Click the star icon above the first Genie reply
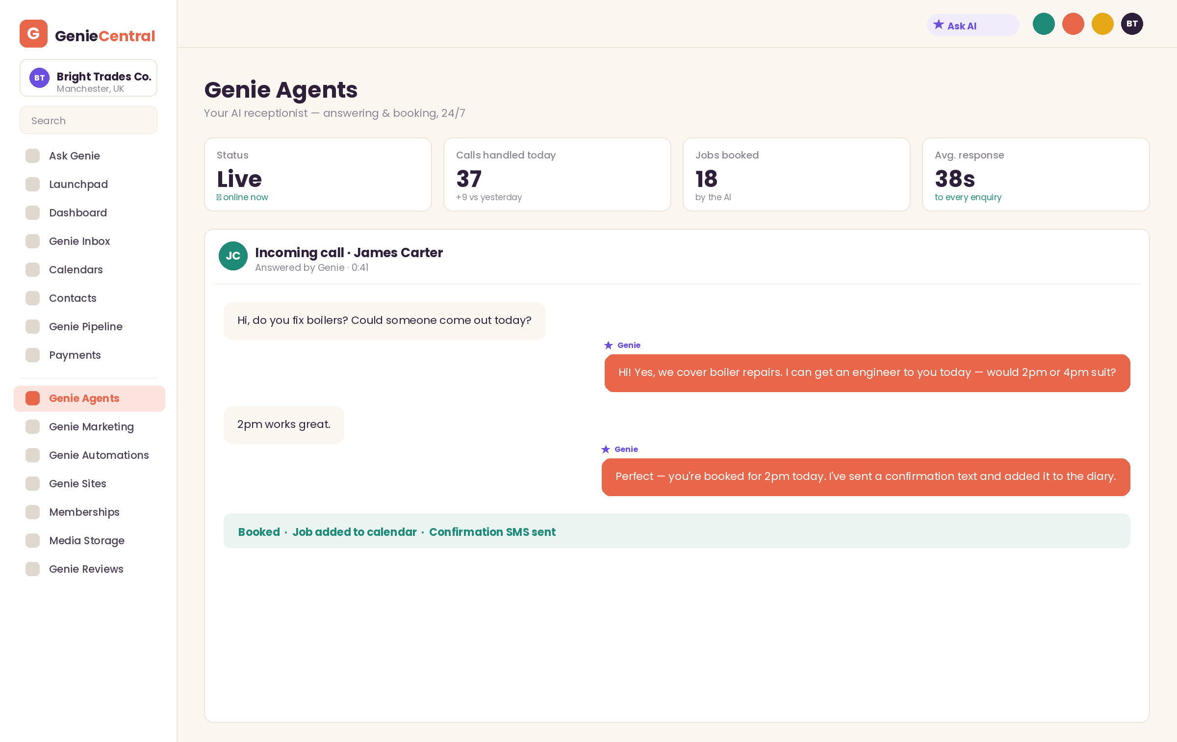 click(x=609, y=345)
